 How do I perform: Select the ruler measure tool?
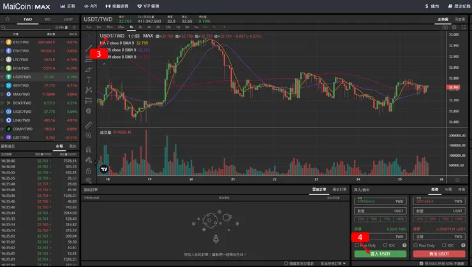(89, 125)
